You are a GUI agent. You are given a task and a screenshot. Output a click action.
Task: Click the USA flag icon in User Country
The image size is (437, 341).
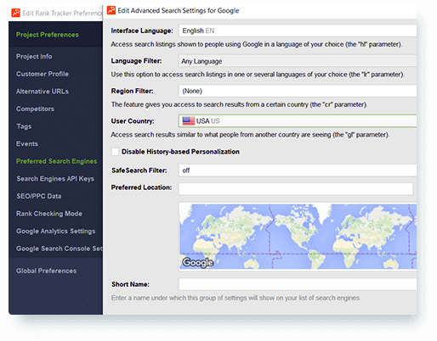(189, 121)
